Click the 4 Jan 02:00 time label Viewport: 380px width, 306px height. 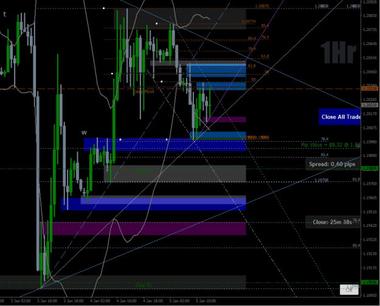click(100, 301)
